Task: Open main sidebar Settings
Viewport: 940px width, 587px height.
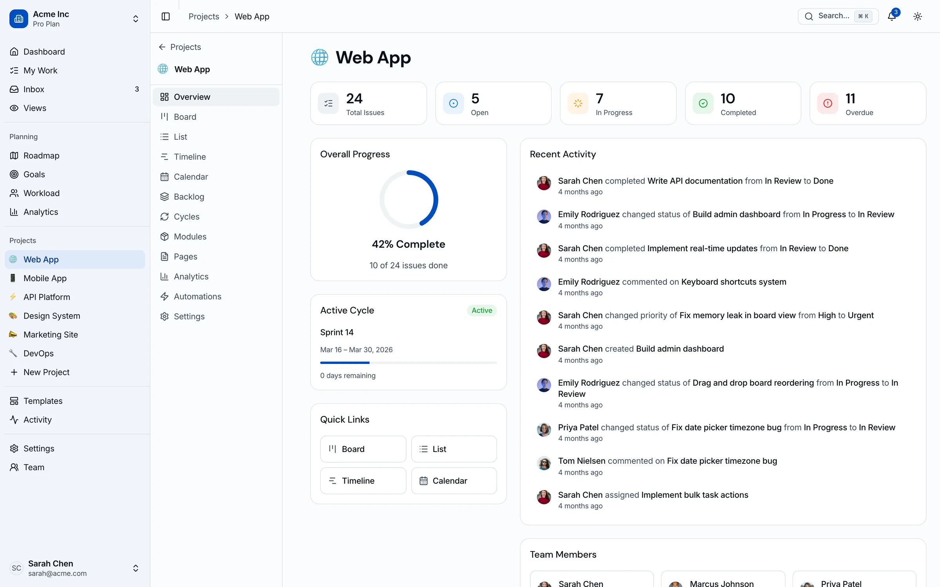Action: coord(75,448)
